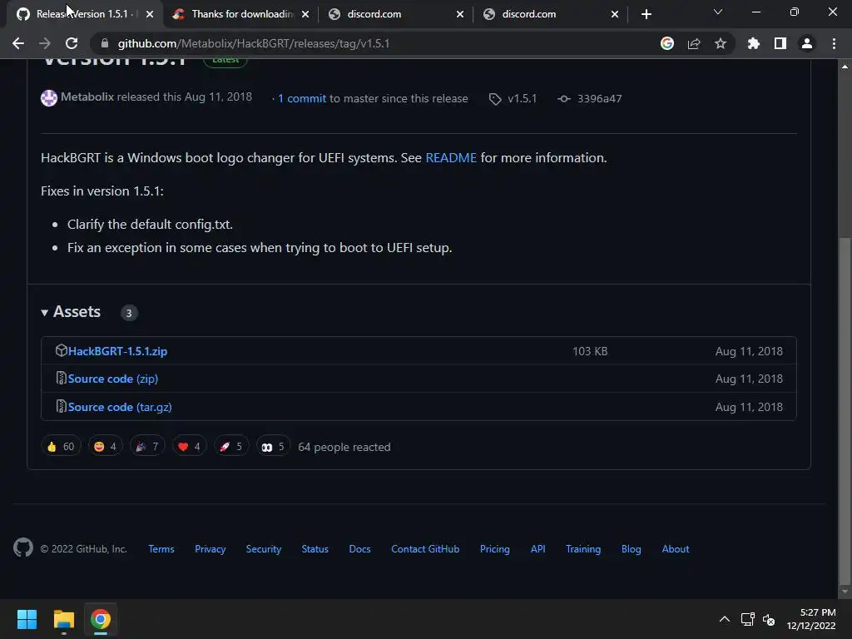The height and width of the screenshot is (639, 852).
Task: Open the 1 commit link
Action: point(302,98)
